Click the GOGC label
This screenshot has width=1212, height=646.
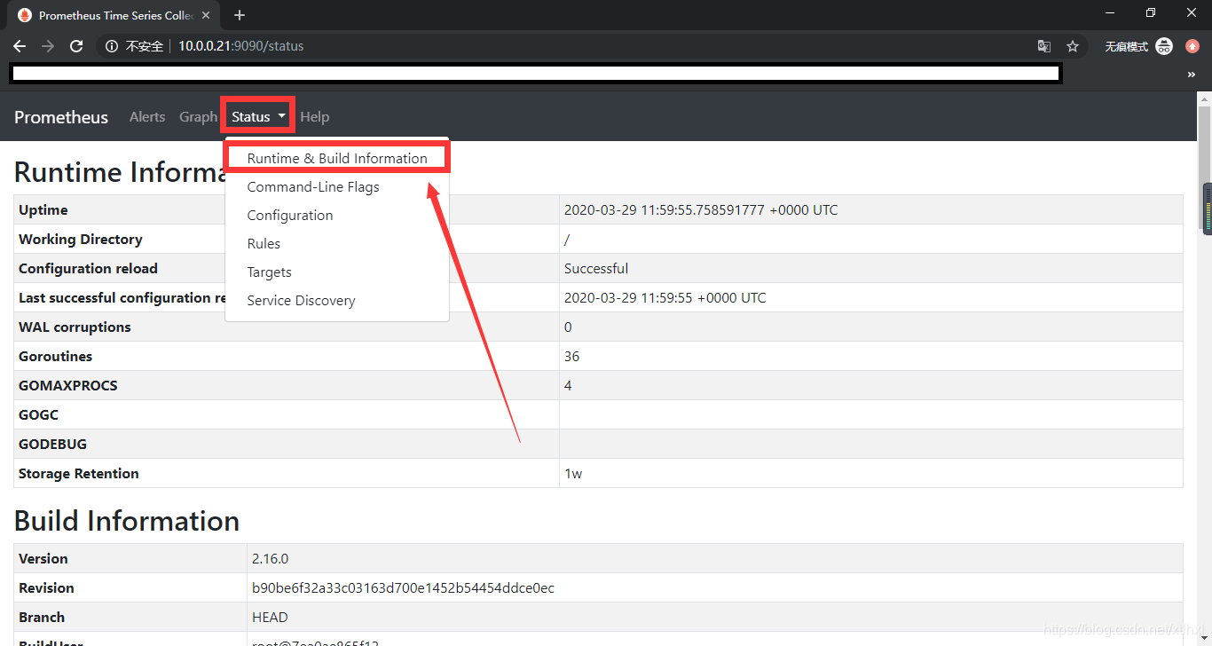[x=38, y=414]
